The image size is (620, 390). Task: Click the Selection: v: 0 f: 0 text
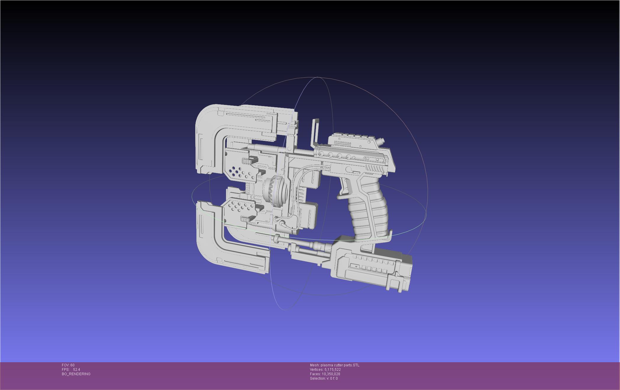point(324,378)
